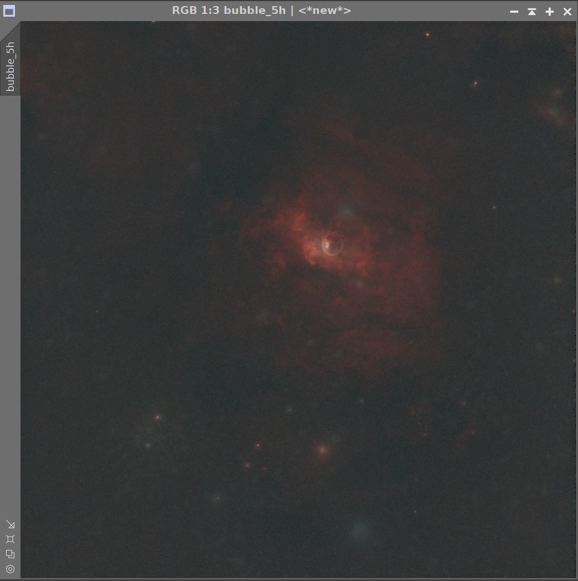Maximize the bubble_5h window with plus button
This screenshot has width=578, height=581.
[550, 12]
